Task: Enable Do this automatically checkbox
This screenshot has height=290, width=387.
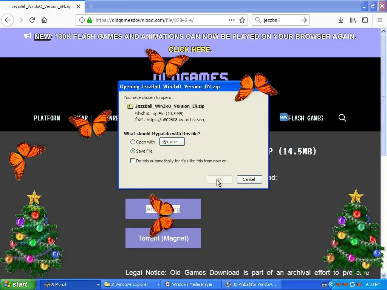Action: pyautogui.click(x=133, y=161)
